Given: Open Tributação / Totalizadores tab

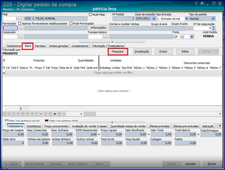Looking at the screenshot, I should tap(108, 46).
